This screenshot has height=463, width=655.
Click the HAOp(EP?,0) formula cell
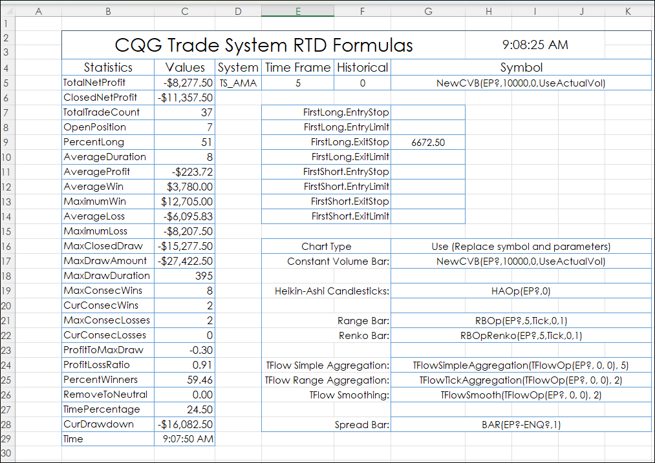[521, 291]
